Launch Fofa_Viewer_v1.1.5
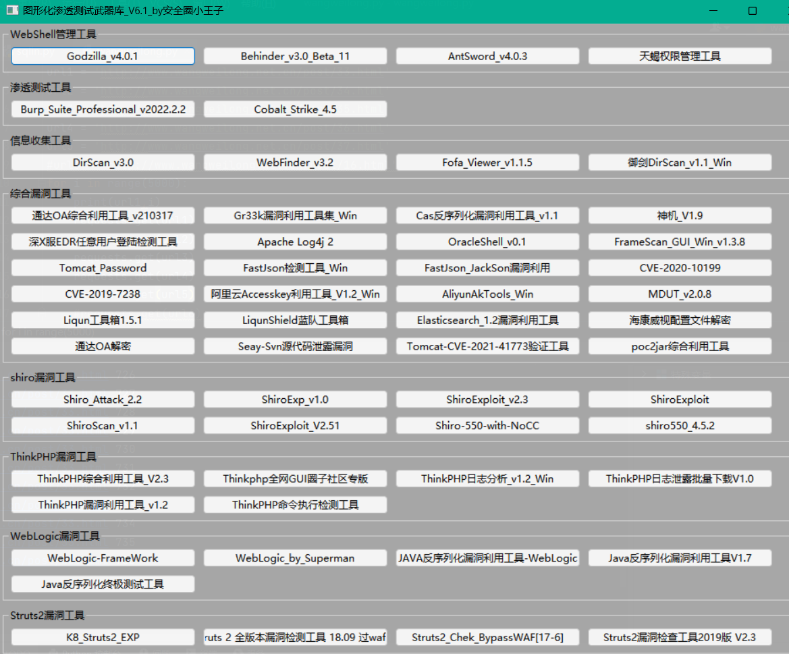The image size is (789, 654). coord(487,163)
